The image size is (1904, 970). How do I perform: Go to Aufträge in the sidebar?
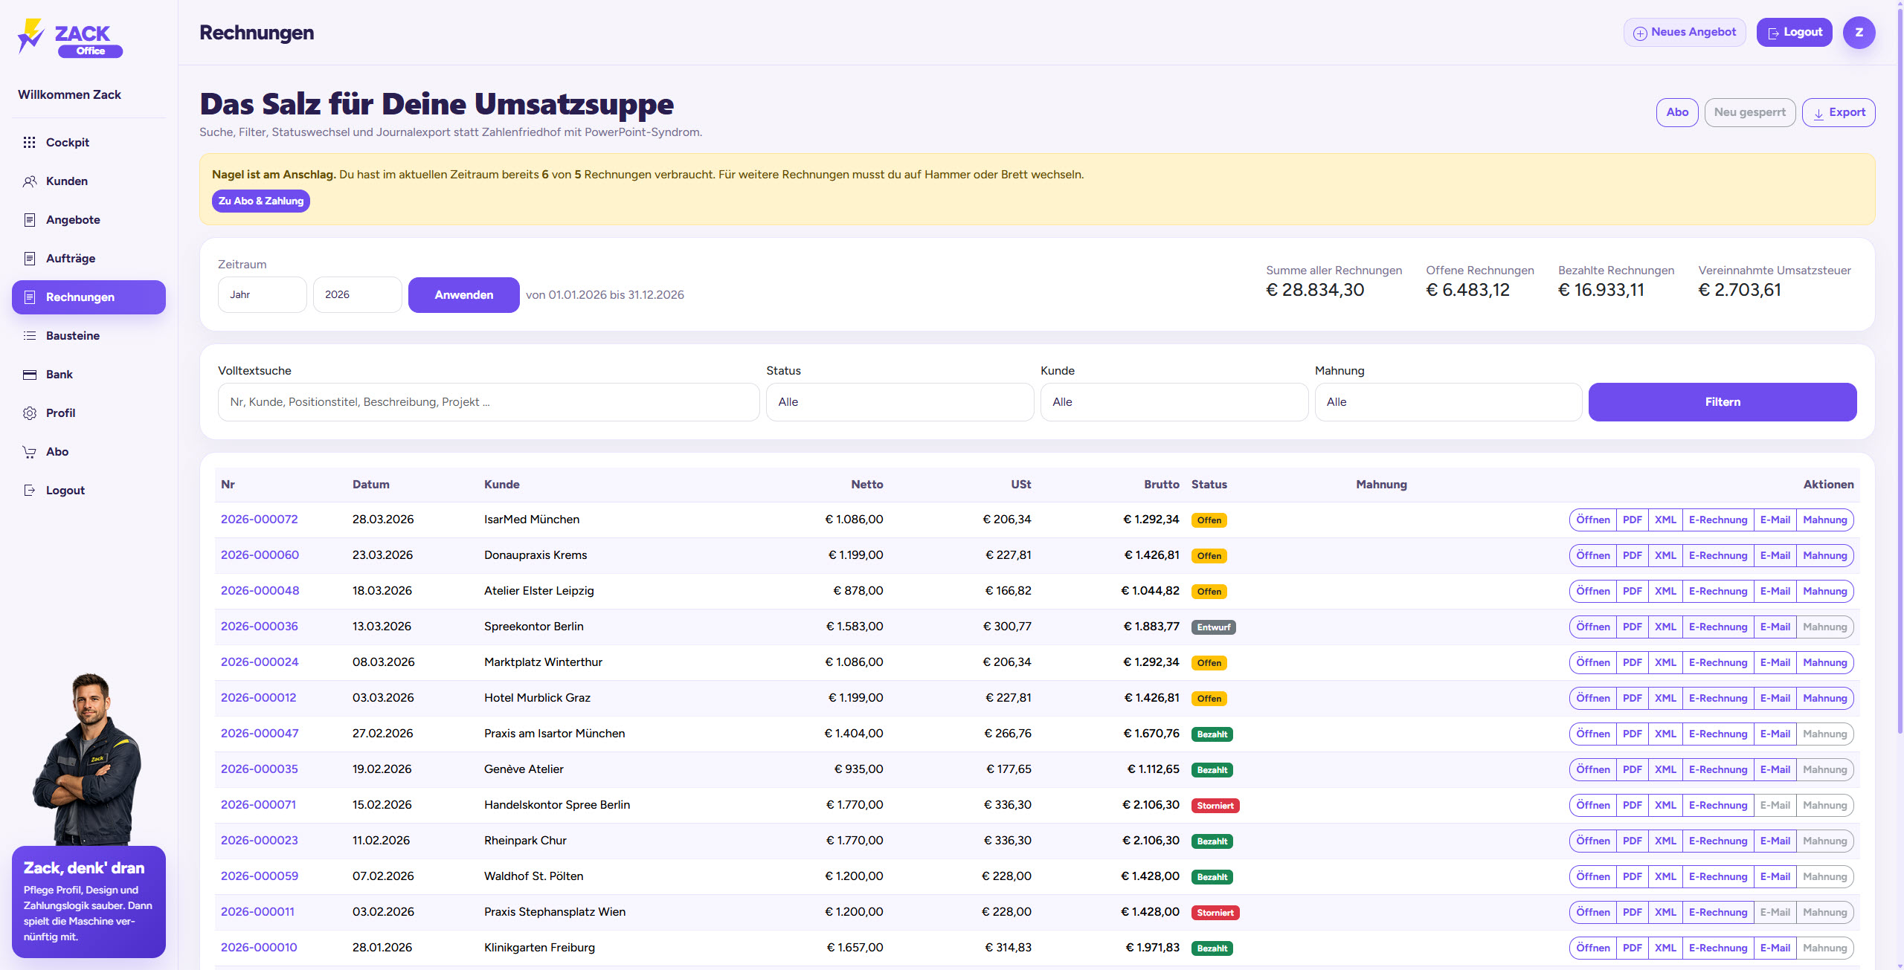point(71,258)
